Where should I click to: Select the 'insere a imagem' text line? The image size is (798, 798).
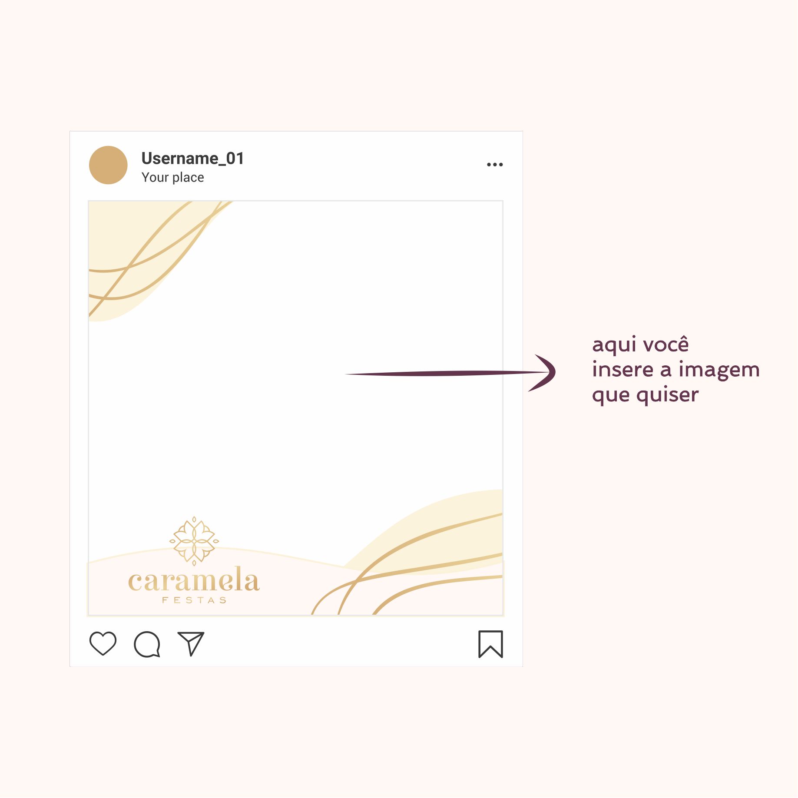click(676, 370)
